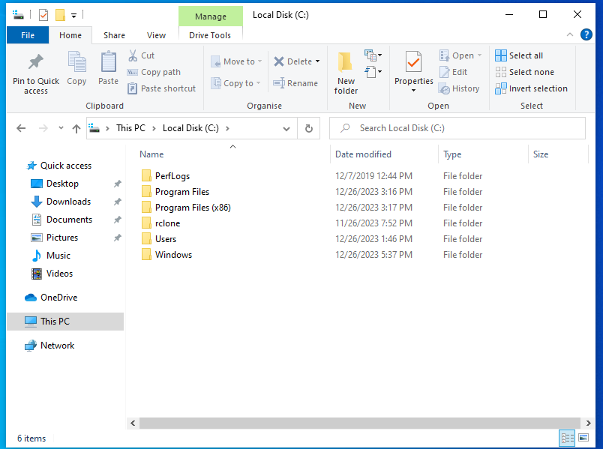603x449 pixels.
Task: Open the recent locations dropdown arrow
Action: click(x=59, y=128)
